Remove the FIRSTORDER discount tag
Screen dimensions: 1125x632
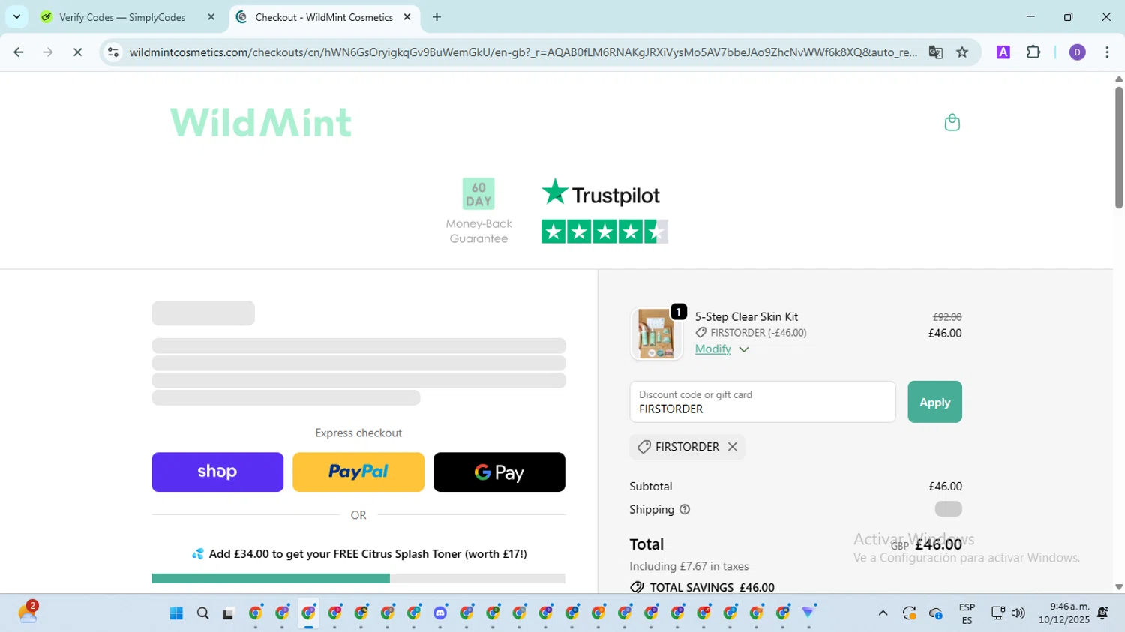click(733, 447)
